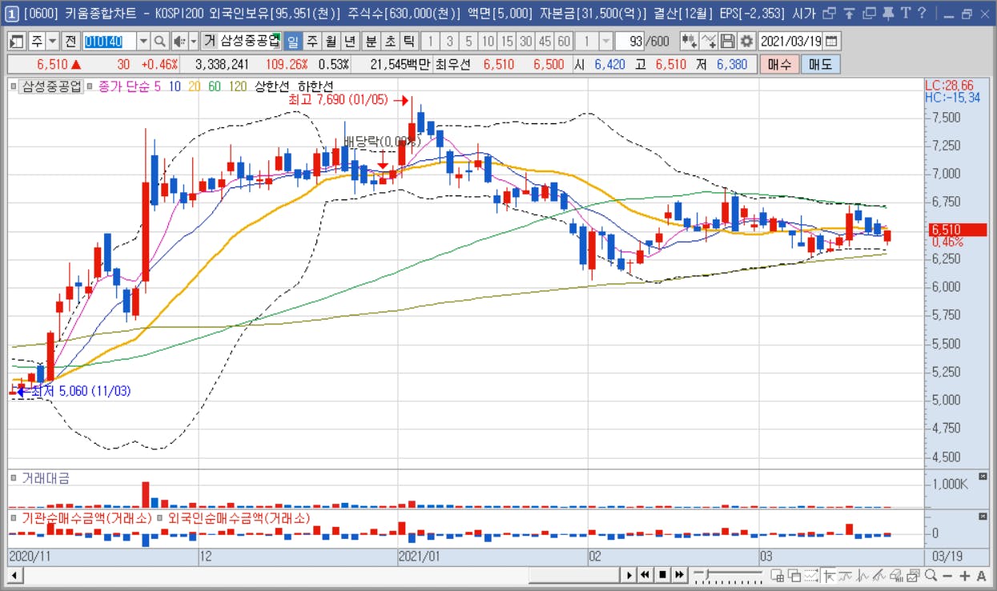Select the 월 monthly period tab
The height and width of the screenshot is (591, 997).
(330, 41)
